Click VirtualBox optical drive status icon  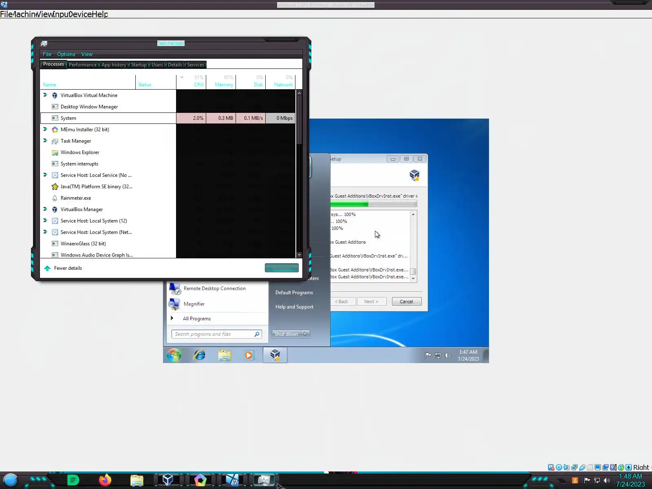[x=559, y=467]
